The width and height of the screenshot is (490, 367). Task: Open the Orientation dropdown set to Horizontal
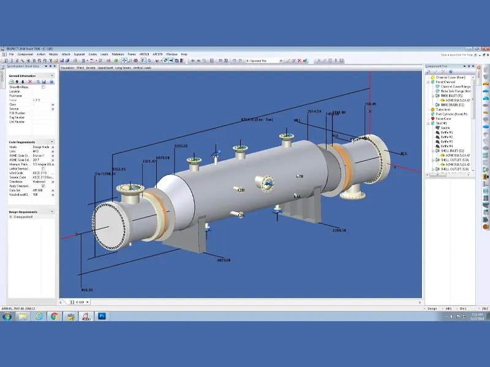(x=53, y=182)
